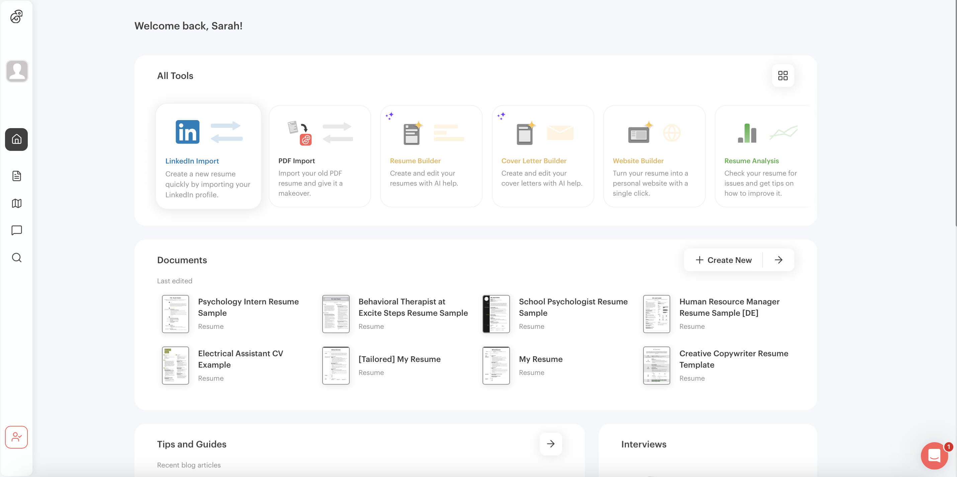Viewport: 957px width, 477px height.
Task: Open the chat messages icon in sidebar
Action: pyautogui.click(x=16, y=230)
